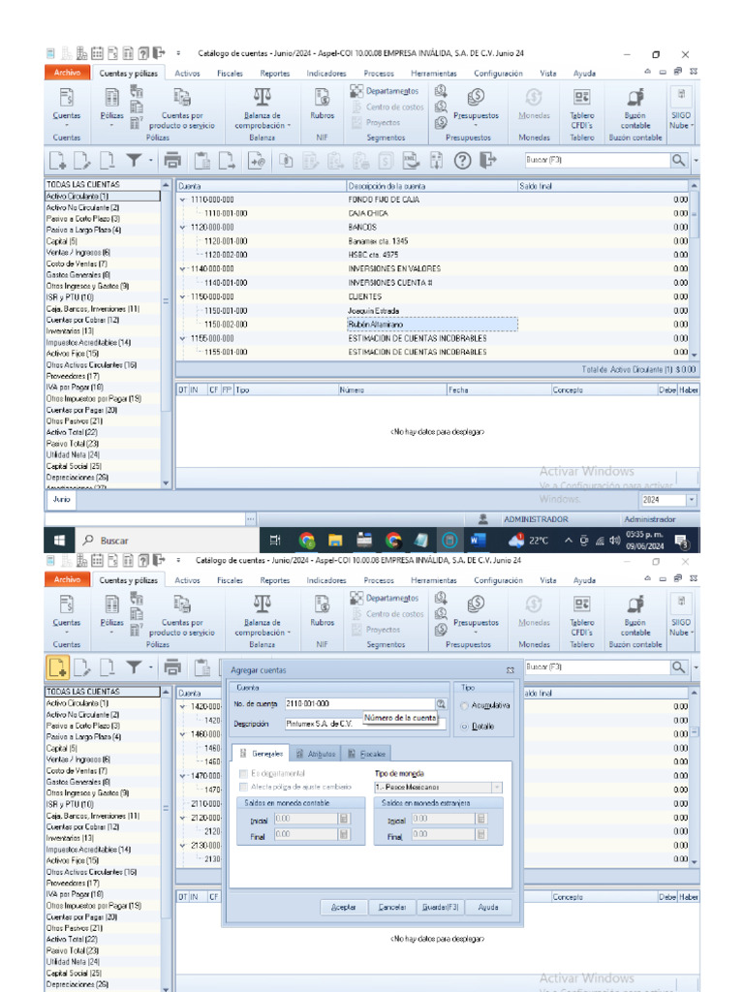Select the Joaquín Estrada account row
The height and width of the screenshot is (992, 744).
[433, 311]
